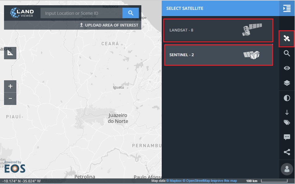
Task: Open the layers stack icon in sidebar
Action: click(x=287, y=83)
